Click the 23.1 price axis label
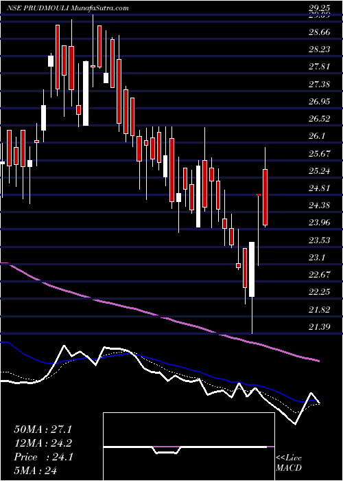Viewport: 343px width, 481px height. (317, 257)
